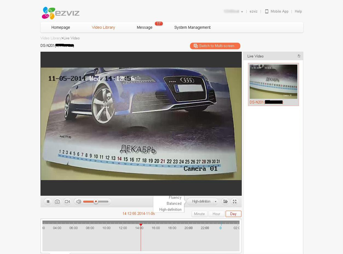Viewport: 343px width, 254px height.
Task: Select the DS-N201 camera thumbnail
Action: [x=273, y=82]
